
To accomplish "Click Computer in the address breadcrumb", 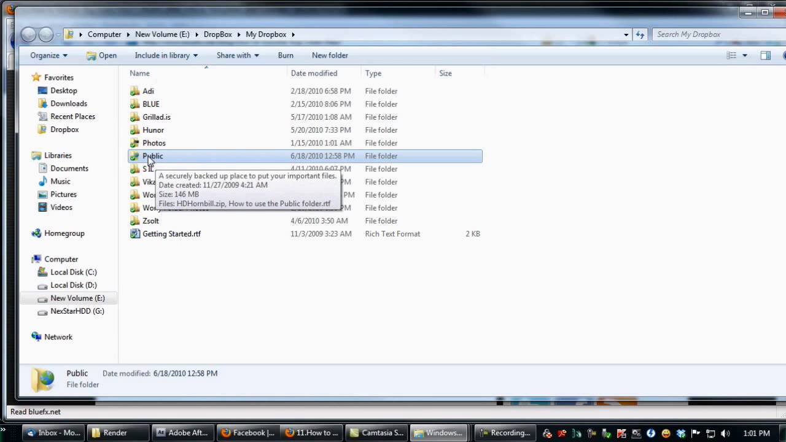I will tap(104, 34).
